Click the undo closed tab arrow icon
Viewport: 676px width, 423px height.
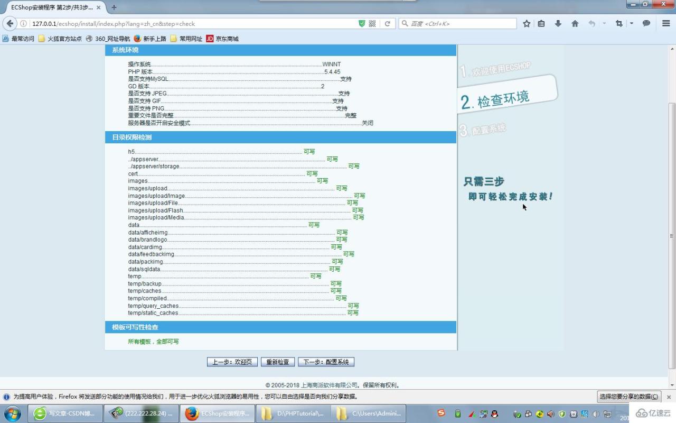(592, 24)
